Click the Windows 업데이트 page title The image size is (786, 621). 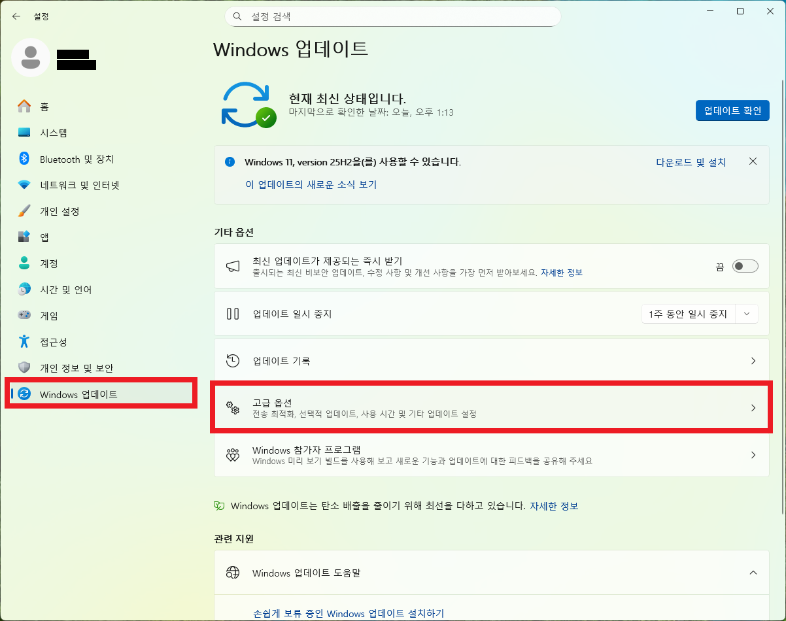(291, 49)
